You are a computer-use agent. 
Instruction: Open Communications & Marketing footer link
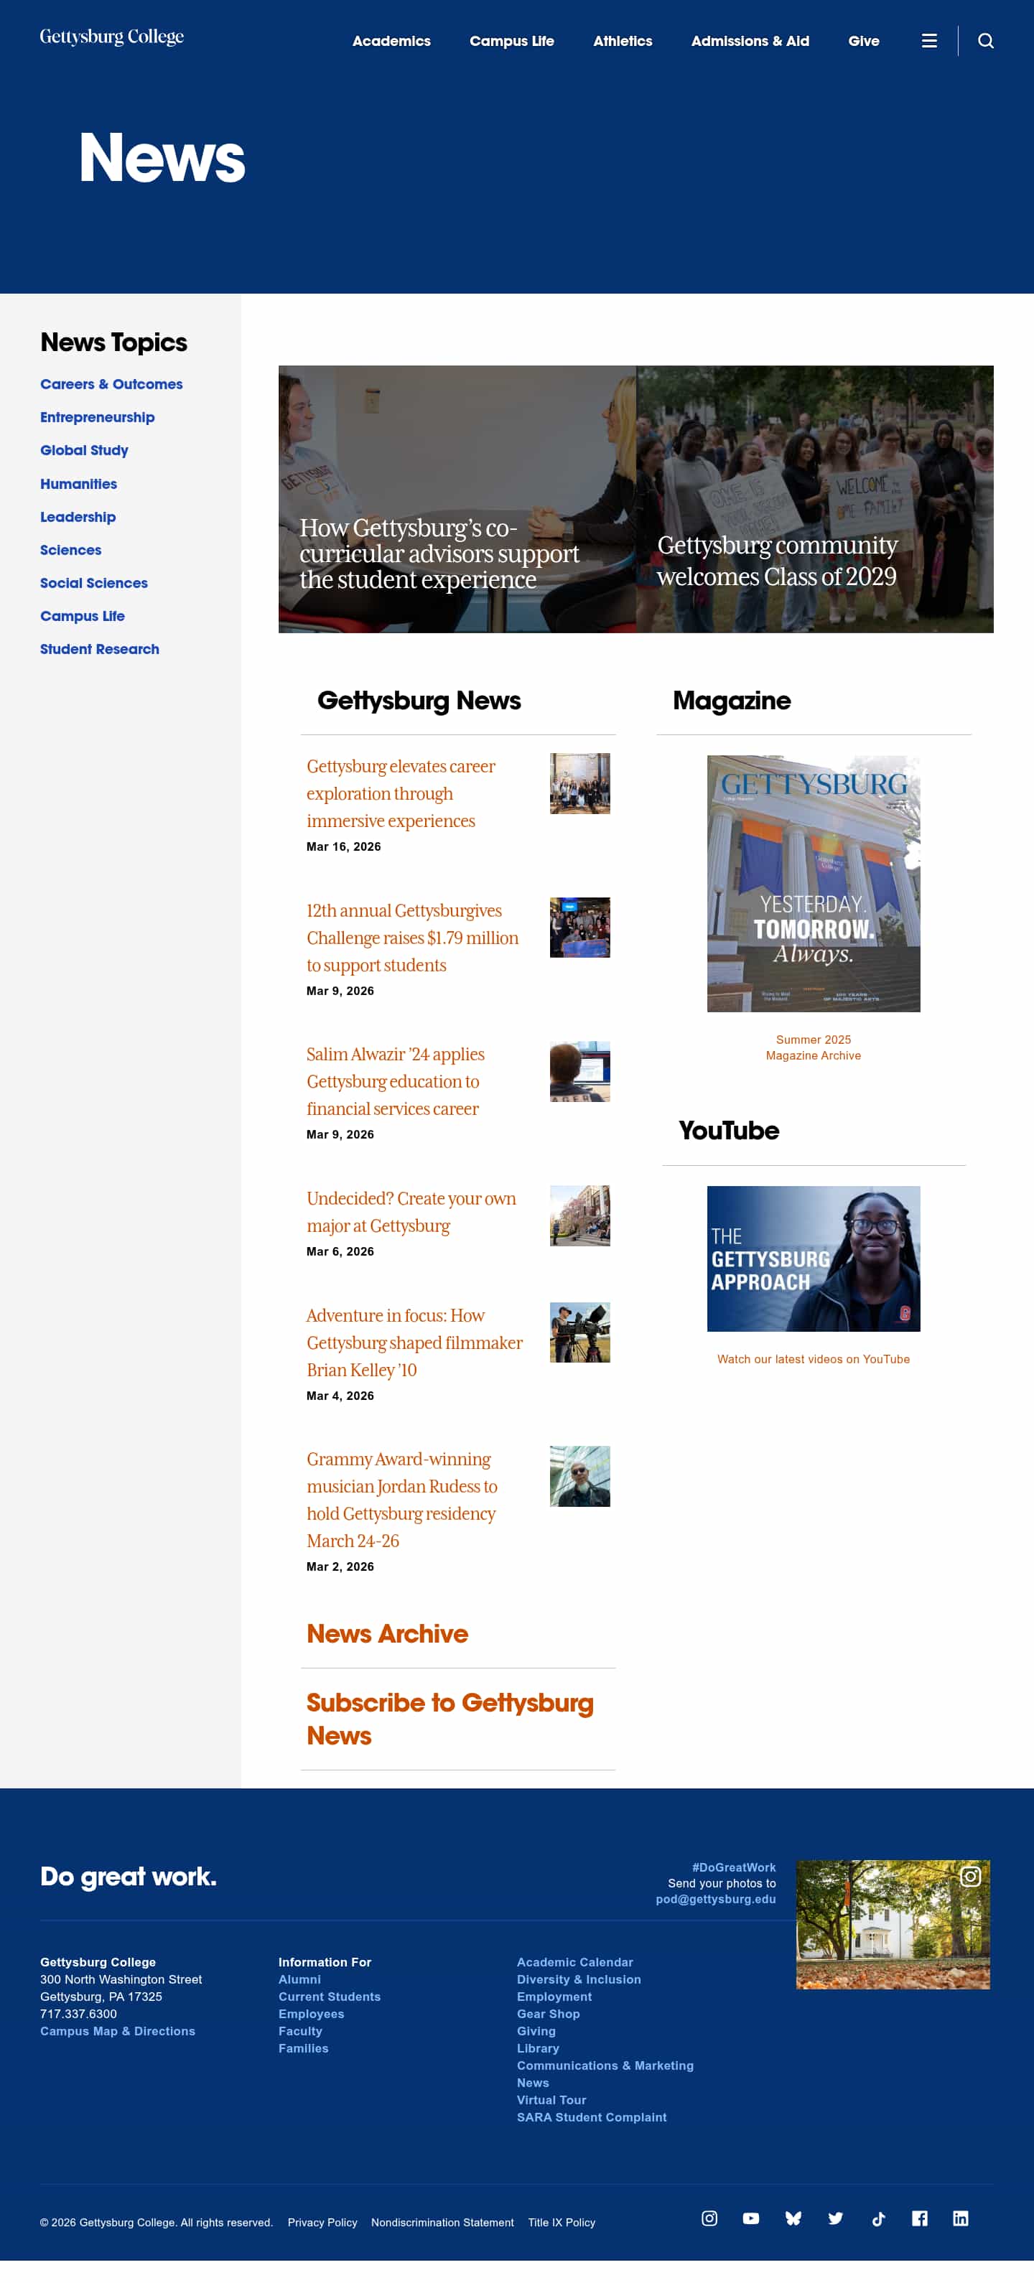pos(605,2066)
